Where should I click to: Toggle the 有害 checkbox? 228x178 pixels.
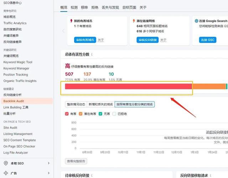pyautogui.click(x=67, y=114)
